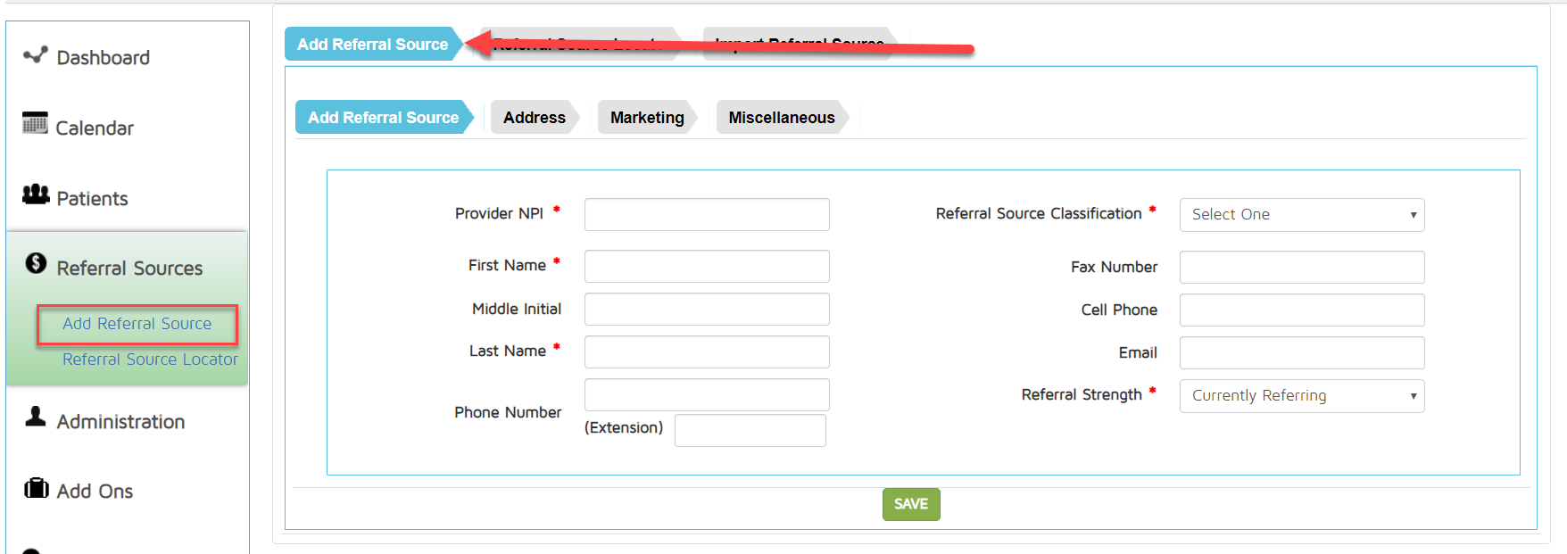Click the Add Ons briefcase icon

(37, 488)
